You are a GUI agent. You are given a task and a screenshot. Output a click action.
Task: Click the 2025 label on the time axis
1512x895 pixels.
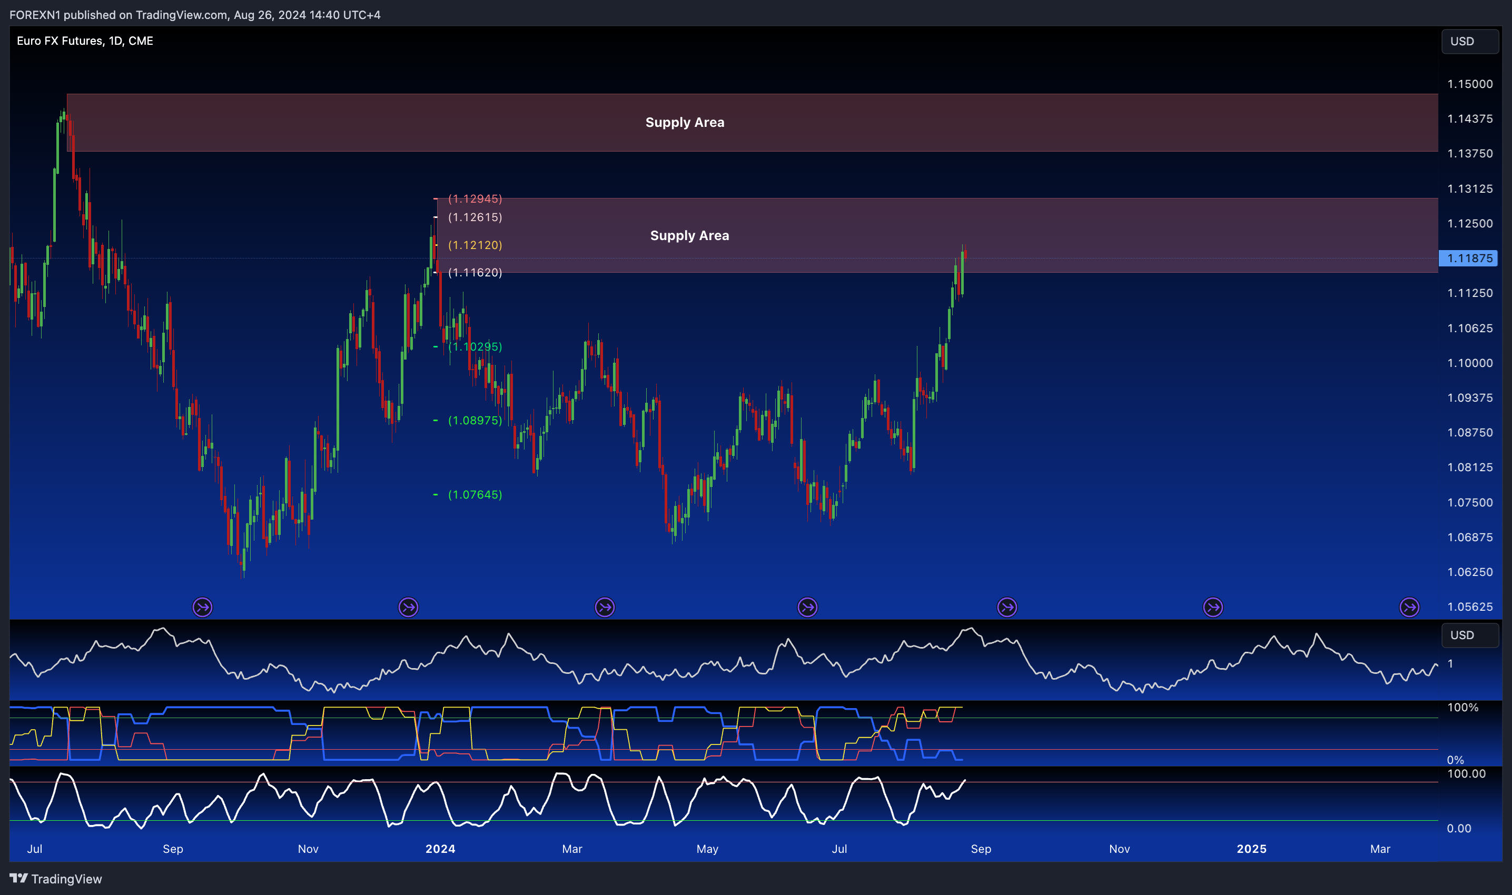click(1251, 849)
